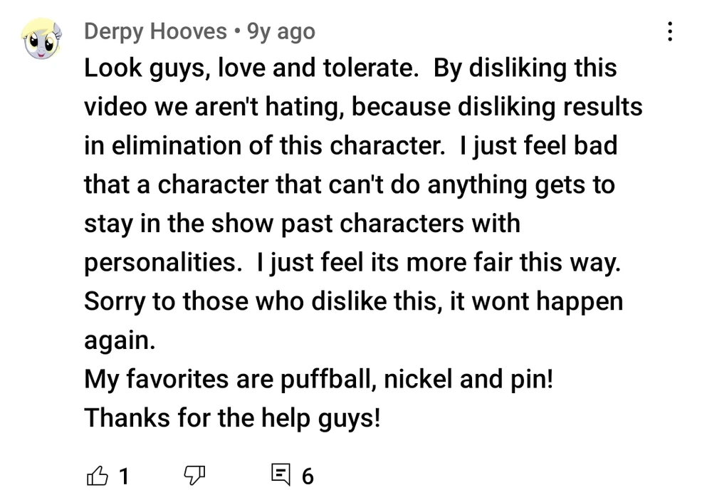The image size is (712, 500).
Task: Dislike the comment with the thumbs-down icon
Action: click(x=194, y=474)
